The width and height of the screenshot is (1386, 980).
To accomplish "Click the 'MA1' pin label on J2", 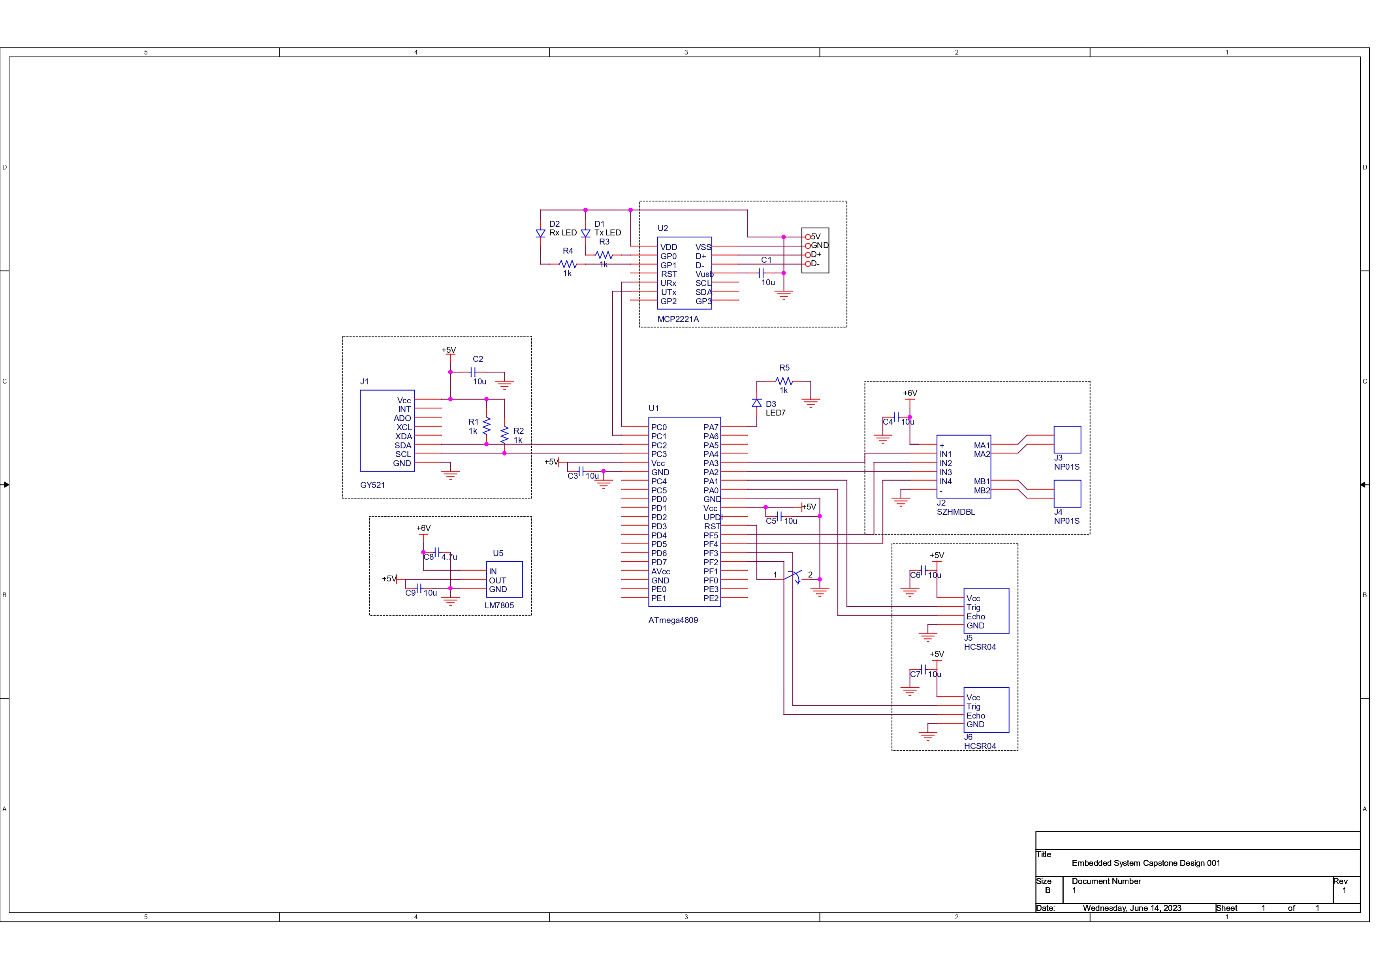I will 982,446.
